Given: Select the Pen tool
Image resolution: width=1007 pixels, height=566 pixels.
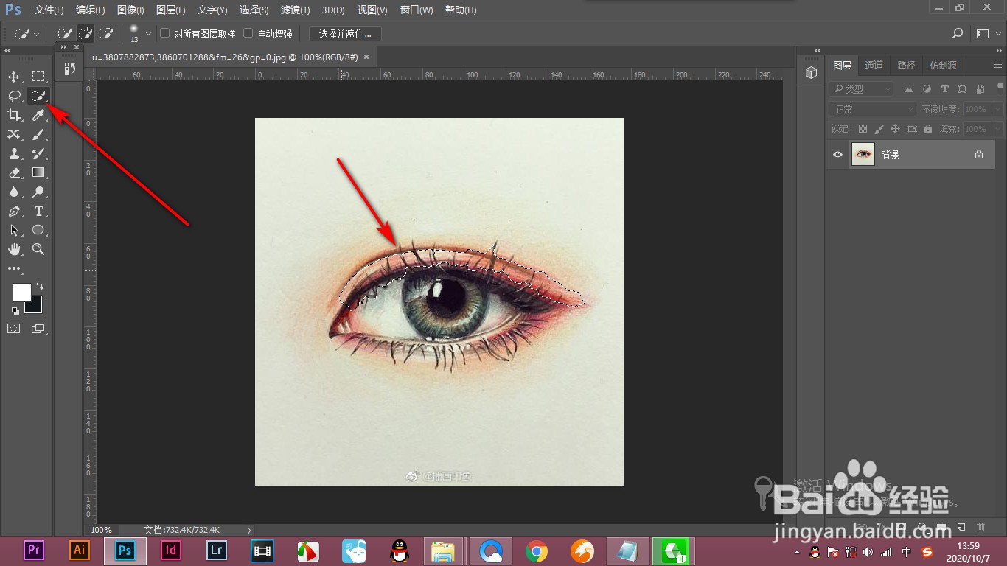Looking at the screenshot, I should point(14,211).
